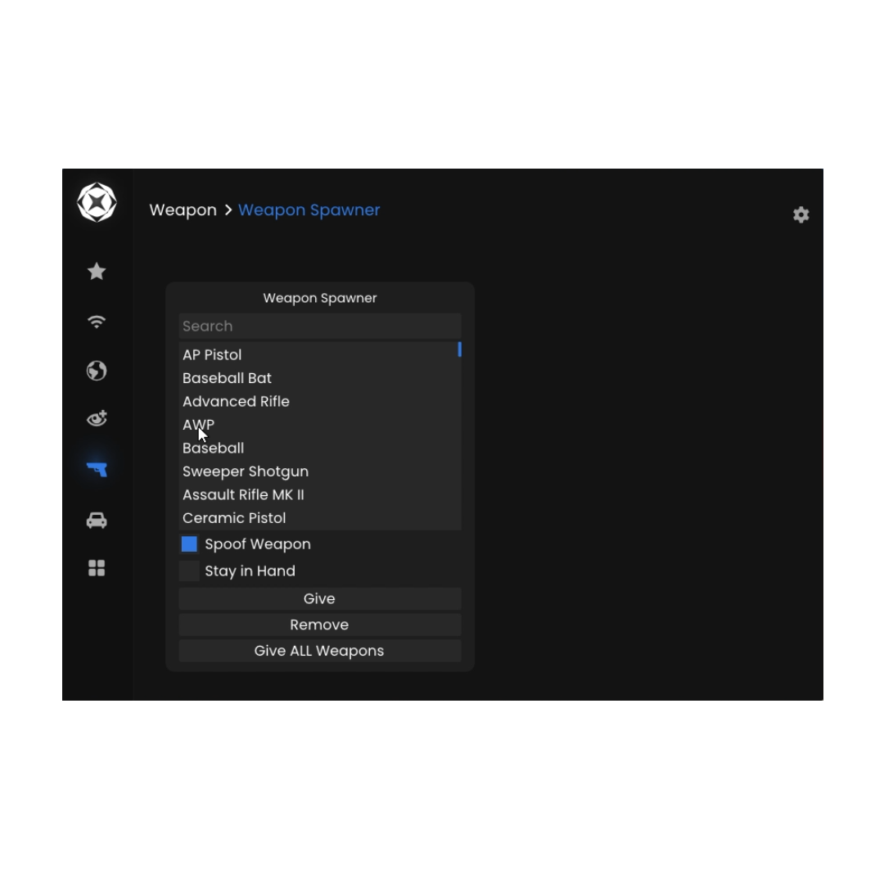Enable the Stay in Hand checkbox
The height and width of the screenshot is (884, 884).
pos(189,571)
